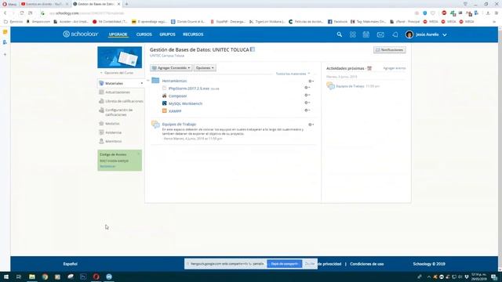Open the calendar icon in header

[366, 34]
